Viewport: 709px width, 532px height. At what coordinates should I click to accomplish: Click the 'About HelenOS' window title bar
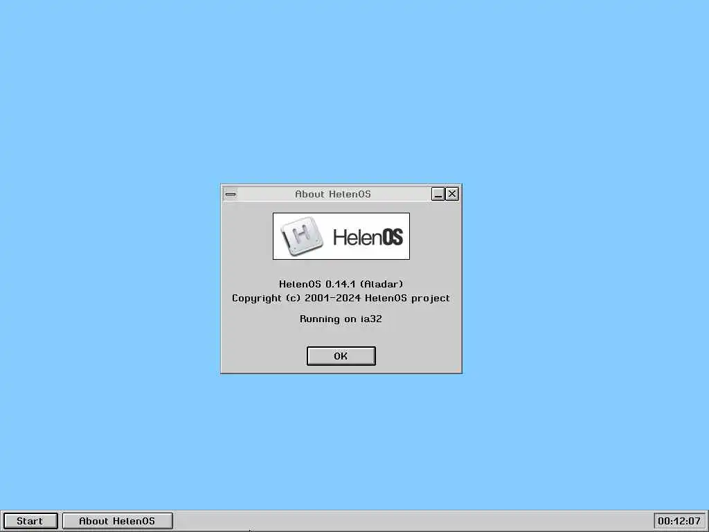point(333,194)
